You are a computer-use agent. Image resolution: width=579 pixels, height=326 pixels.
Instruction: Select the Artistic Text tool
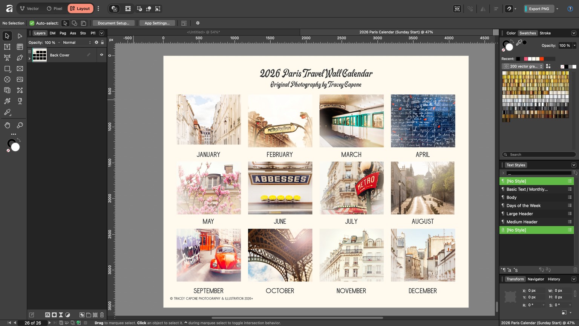(x=7, y=58)
